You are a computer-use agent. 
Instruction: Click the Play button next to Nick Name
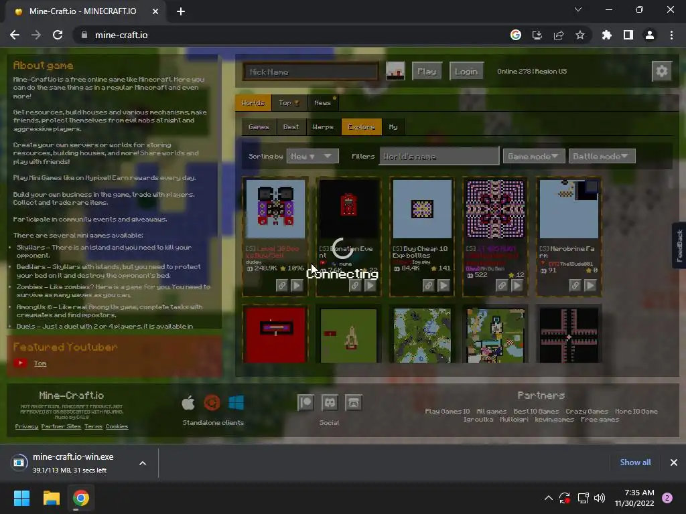point(427,71)
